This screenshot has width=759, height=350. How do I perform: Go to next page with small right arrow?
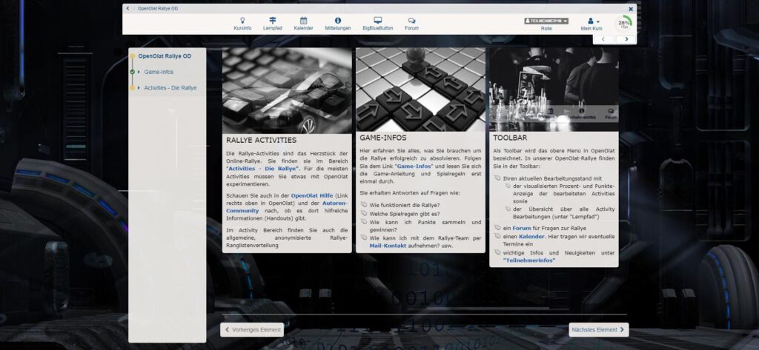[x=625, y=39]
